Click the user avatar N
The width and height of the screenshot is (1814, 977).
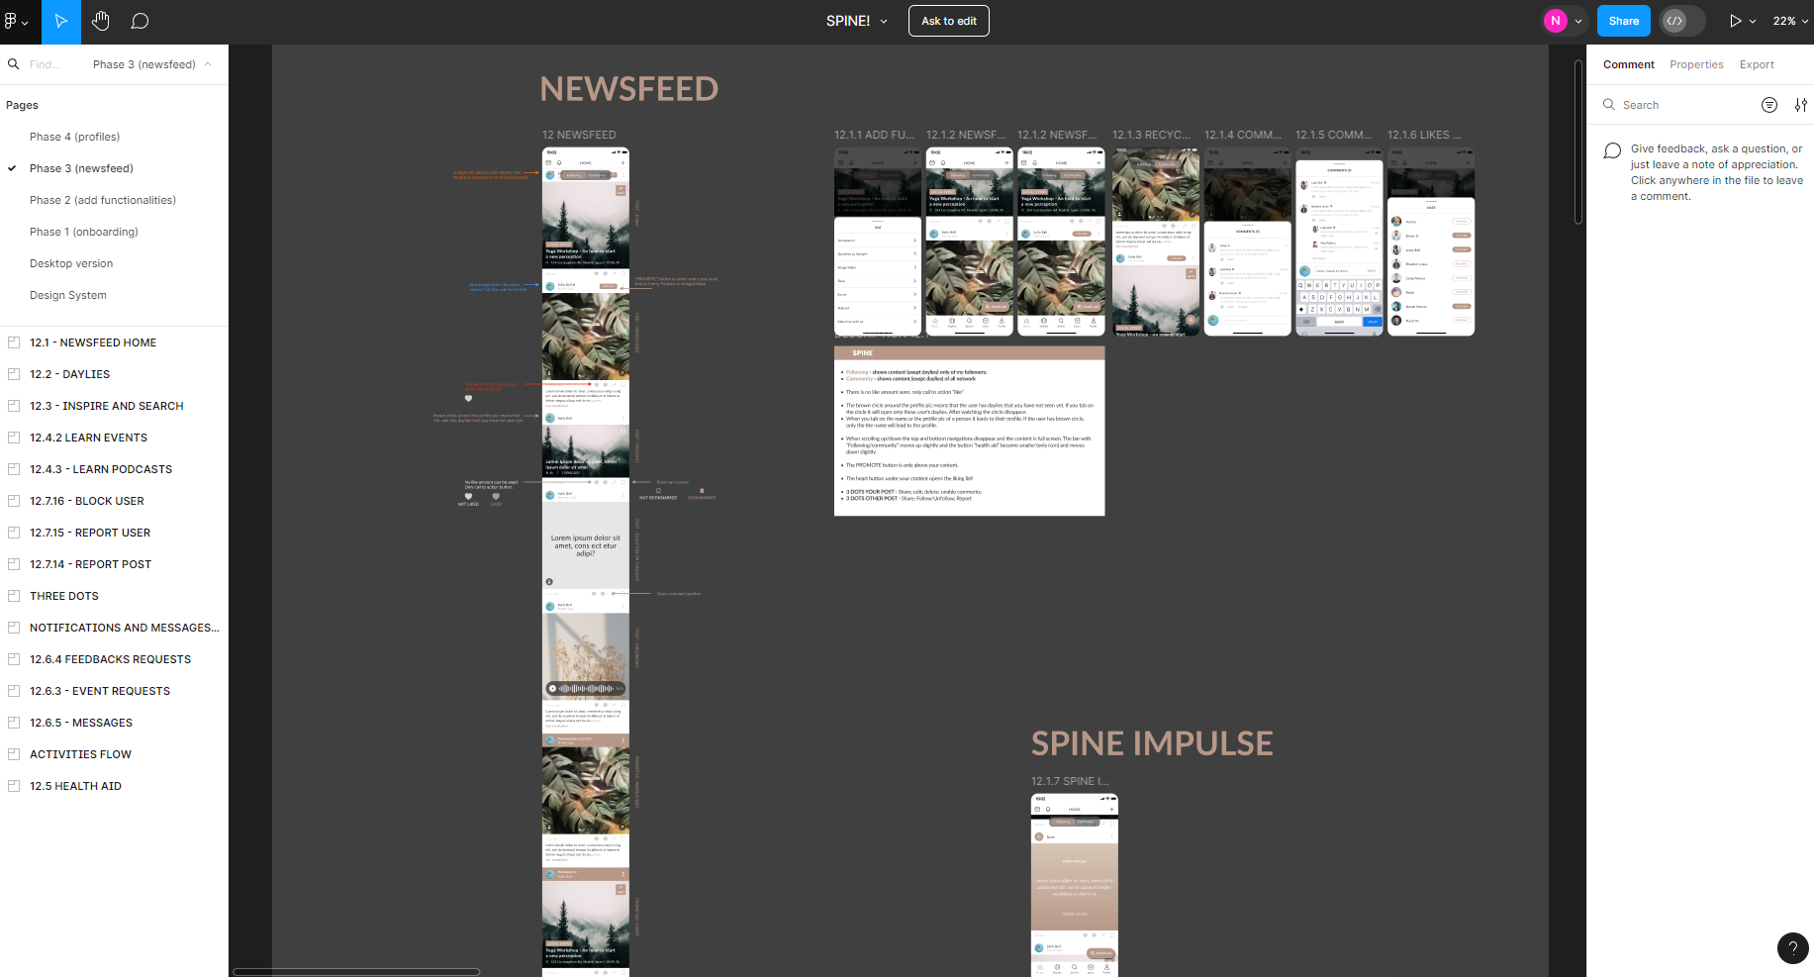[1555, 21]
